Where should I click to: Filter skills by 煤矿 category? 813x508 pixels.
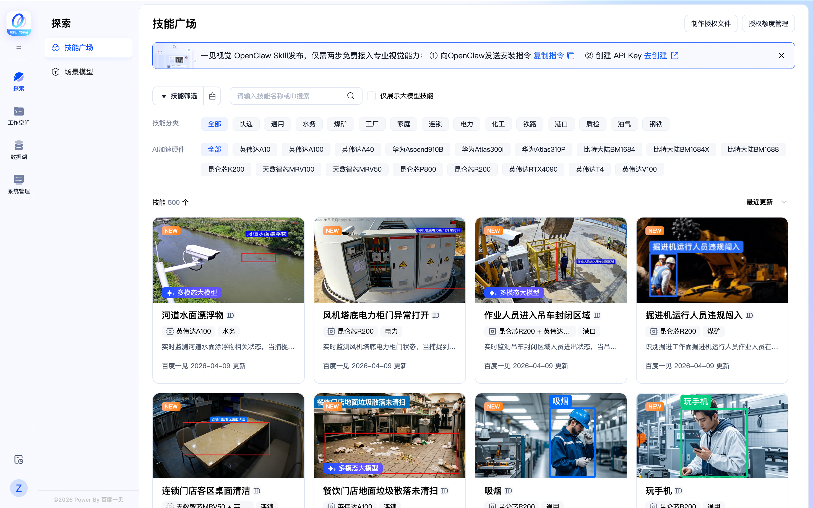point(340,124)
